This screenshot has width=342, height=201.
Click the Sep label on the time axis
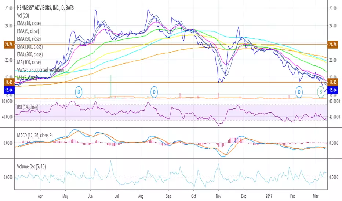(x=168, y=196)
